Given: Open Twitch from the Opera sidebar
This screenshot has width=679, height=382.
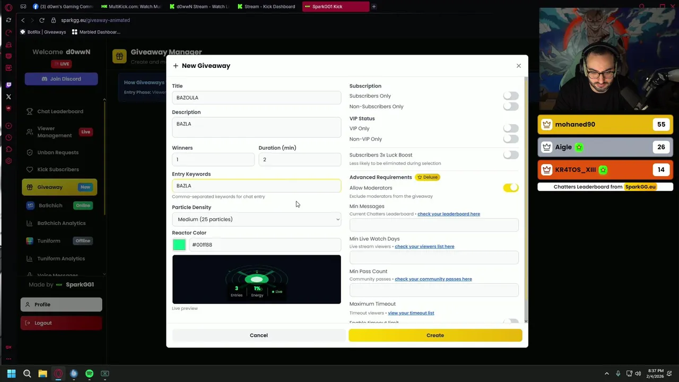Looking at the screenshot, I should (x=8, y=85).
